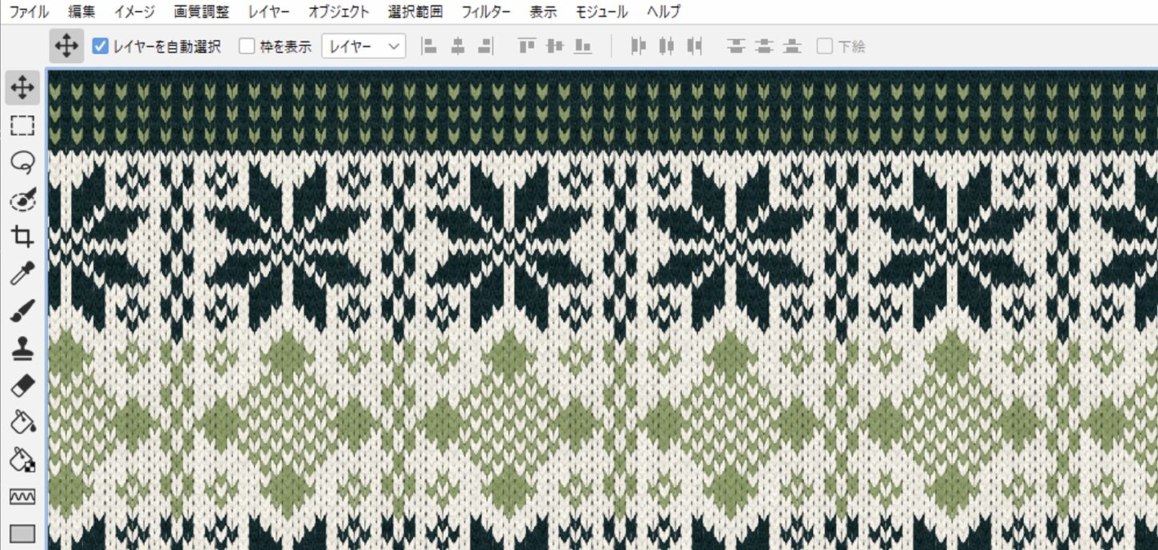Image resolution: width=1158 pixels, height=550 pixels.
Task: Align layers to bottom edges
Action: tap(583, 46)
